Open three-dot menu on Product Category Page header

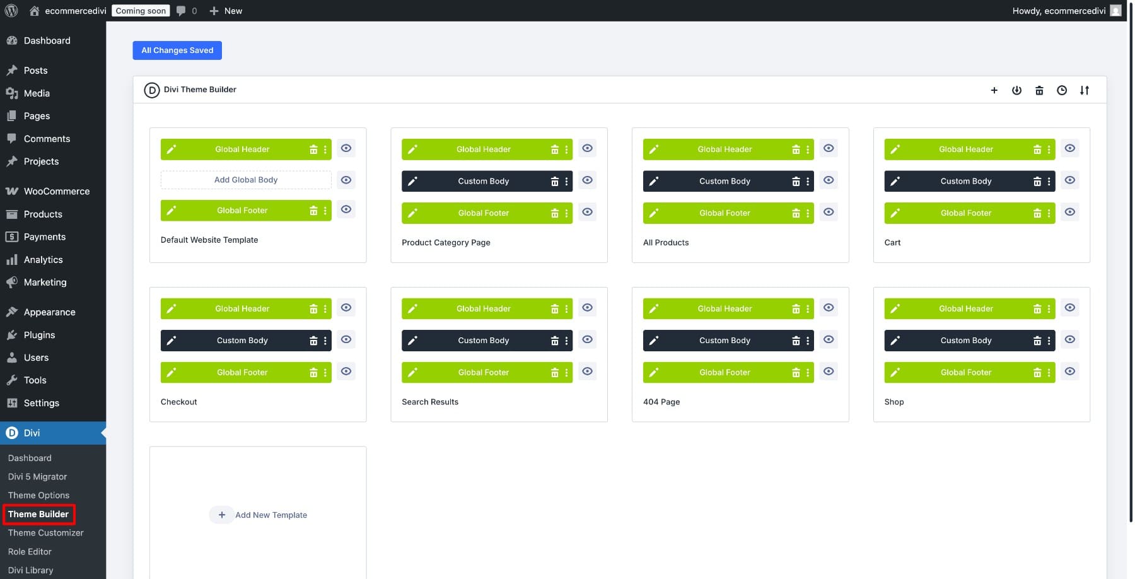(x=566, y=149)
